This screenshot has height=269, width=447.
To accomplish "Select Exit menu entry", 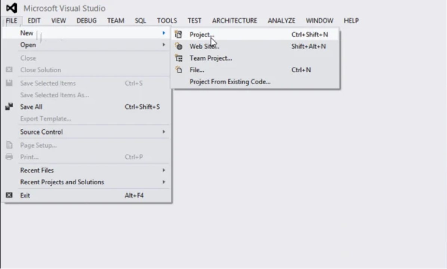I will tap(86, 195).
